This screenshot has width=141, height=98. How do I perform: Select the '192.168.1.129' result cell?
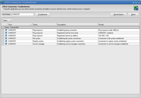coord(119,36)
